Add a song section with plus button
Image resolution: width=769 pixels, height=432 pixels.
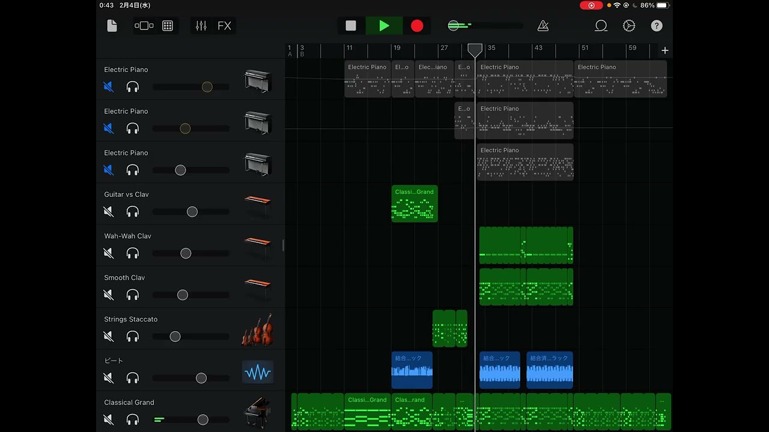coord(664,50)
